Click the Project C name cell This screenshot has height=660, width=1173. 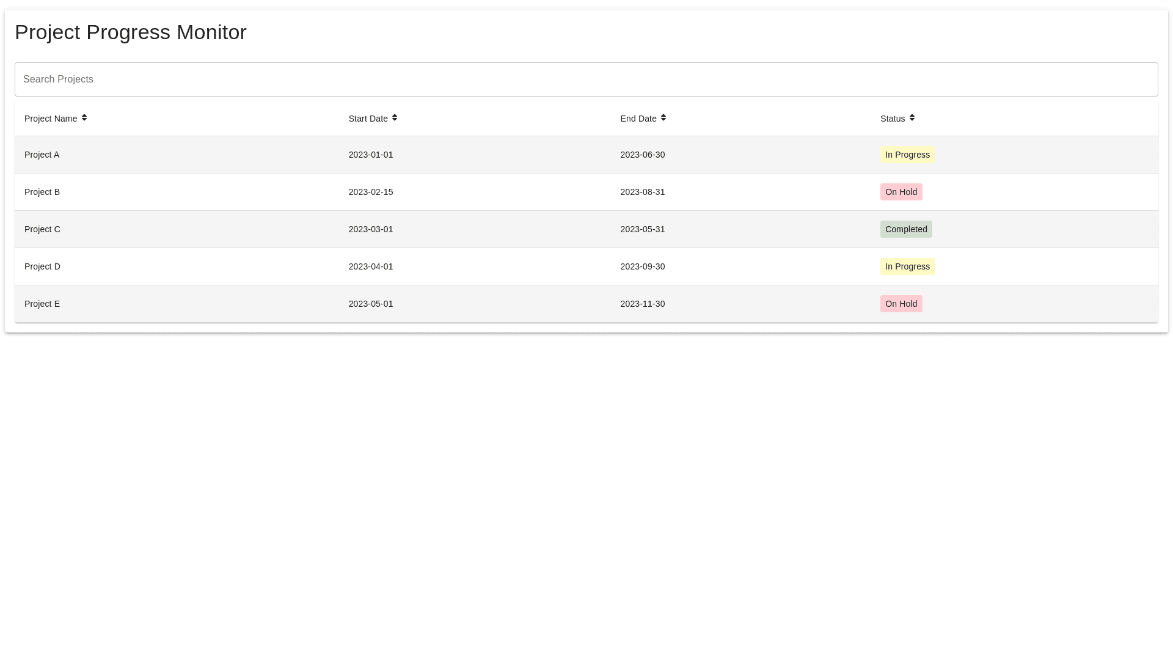42,229
